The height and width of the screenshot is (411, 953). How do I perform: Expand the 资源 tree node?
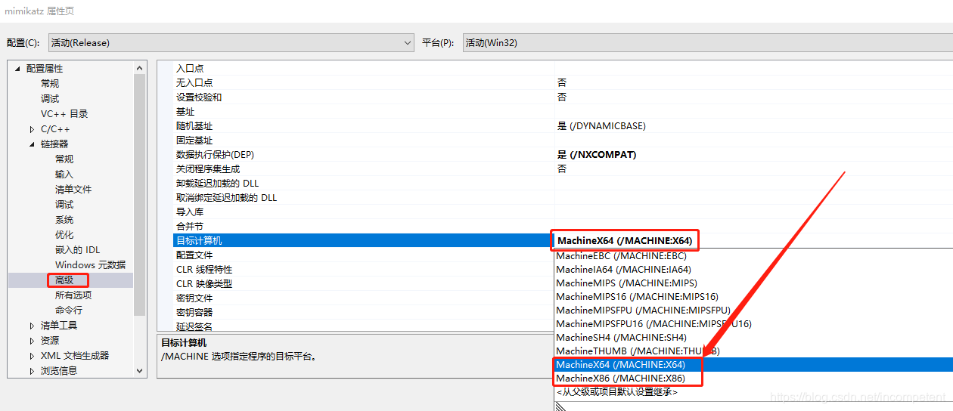click(32, 341)
